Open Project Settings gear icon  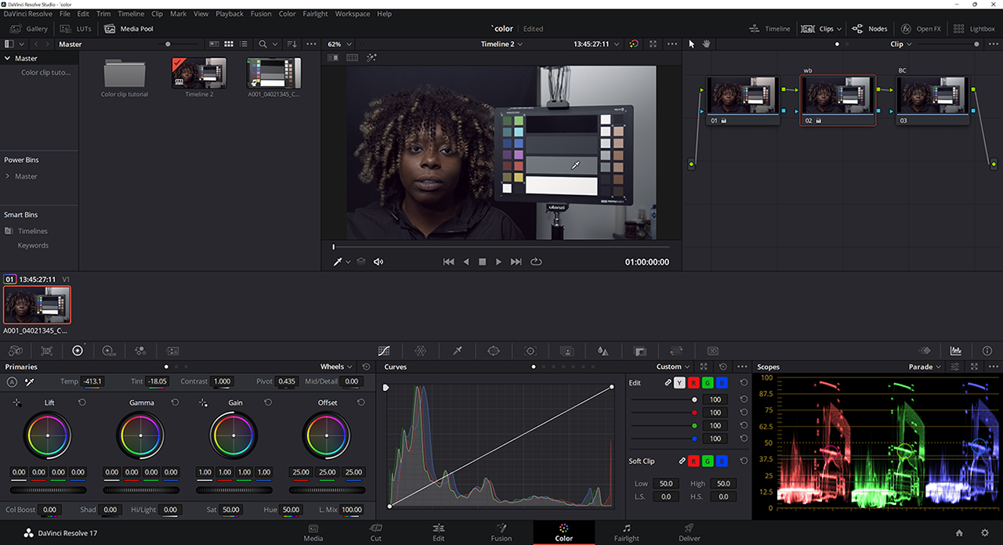click(x=984, y=532)
